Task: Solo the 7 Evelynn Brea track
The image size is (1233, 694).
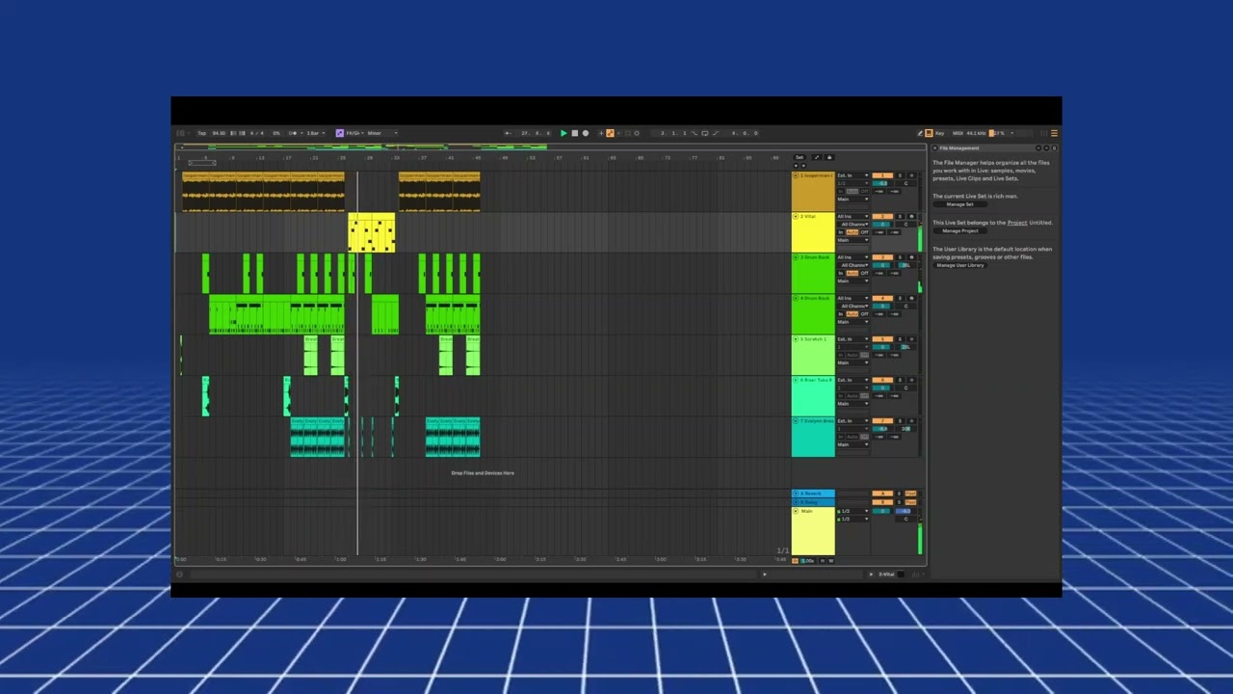Action: [x=900, y=420]
